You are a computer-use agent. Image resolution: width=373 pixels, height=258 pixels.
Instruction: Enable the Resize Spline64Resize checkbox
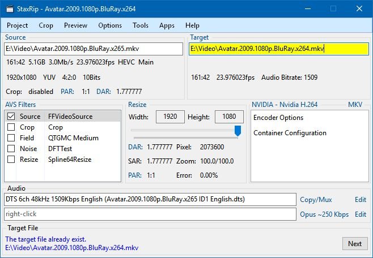(x=11, y=159)
